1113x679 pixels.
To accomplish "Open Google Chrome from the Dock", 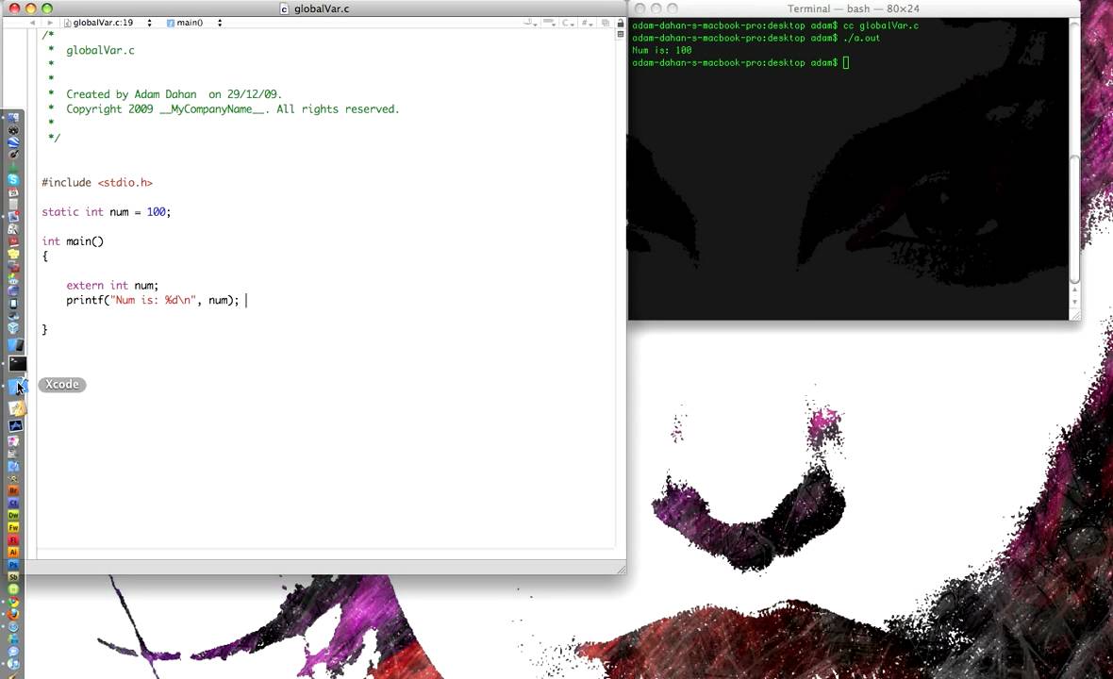I will coord(13,603).
